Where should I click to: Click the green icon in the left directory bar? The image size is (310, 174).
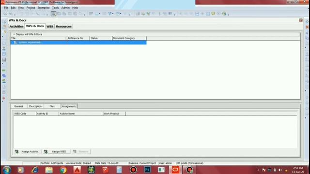click(x=4, y=70)
